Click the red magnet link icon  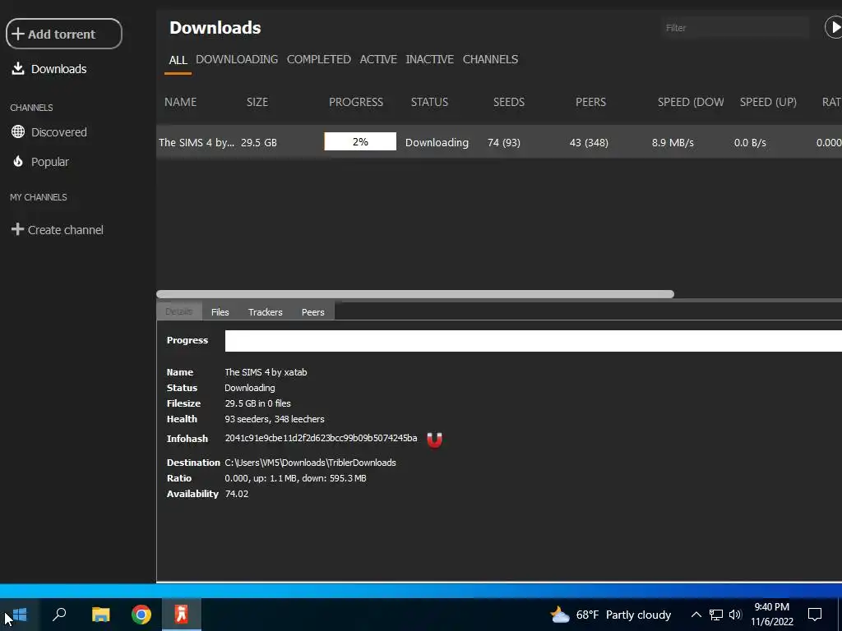point(434,440)
